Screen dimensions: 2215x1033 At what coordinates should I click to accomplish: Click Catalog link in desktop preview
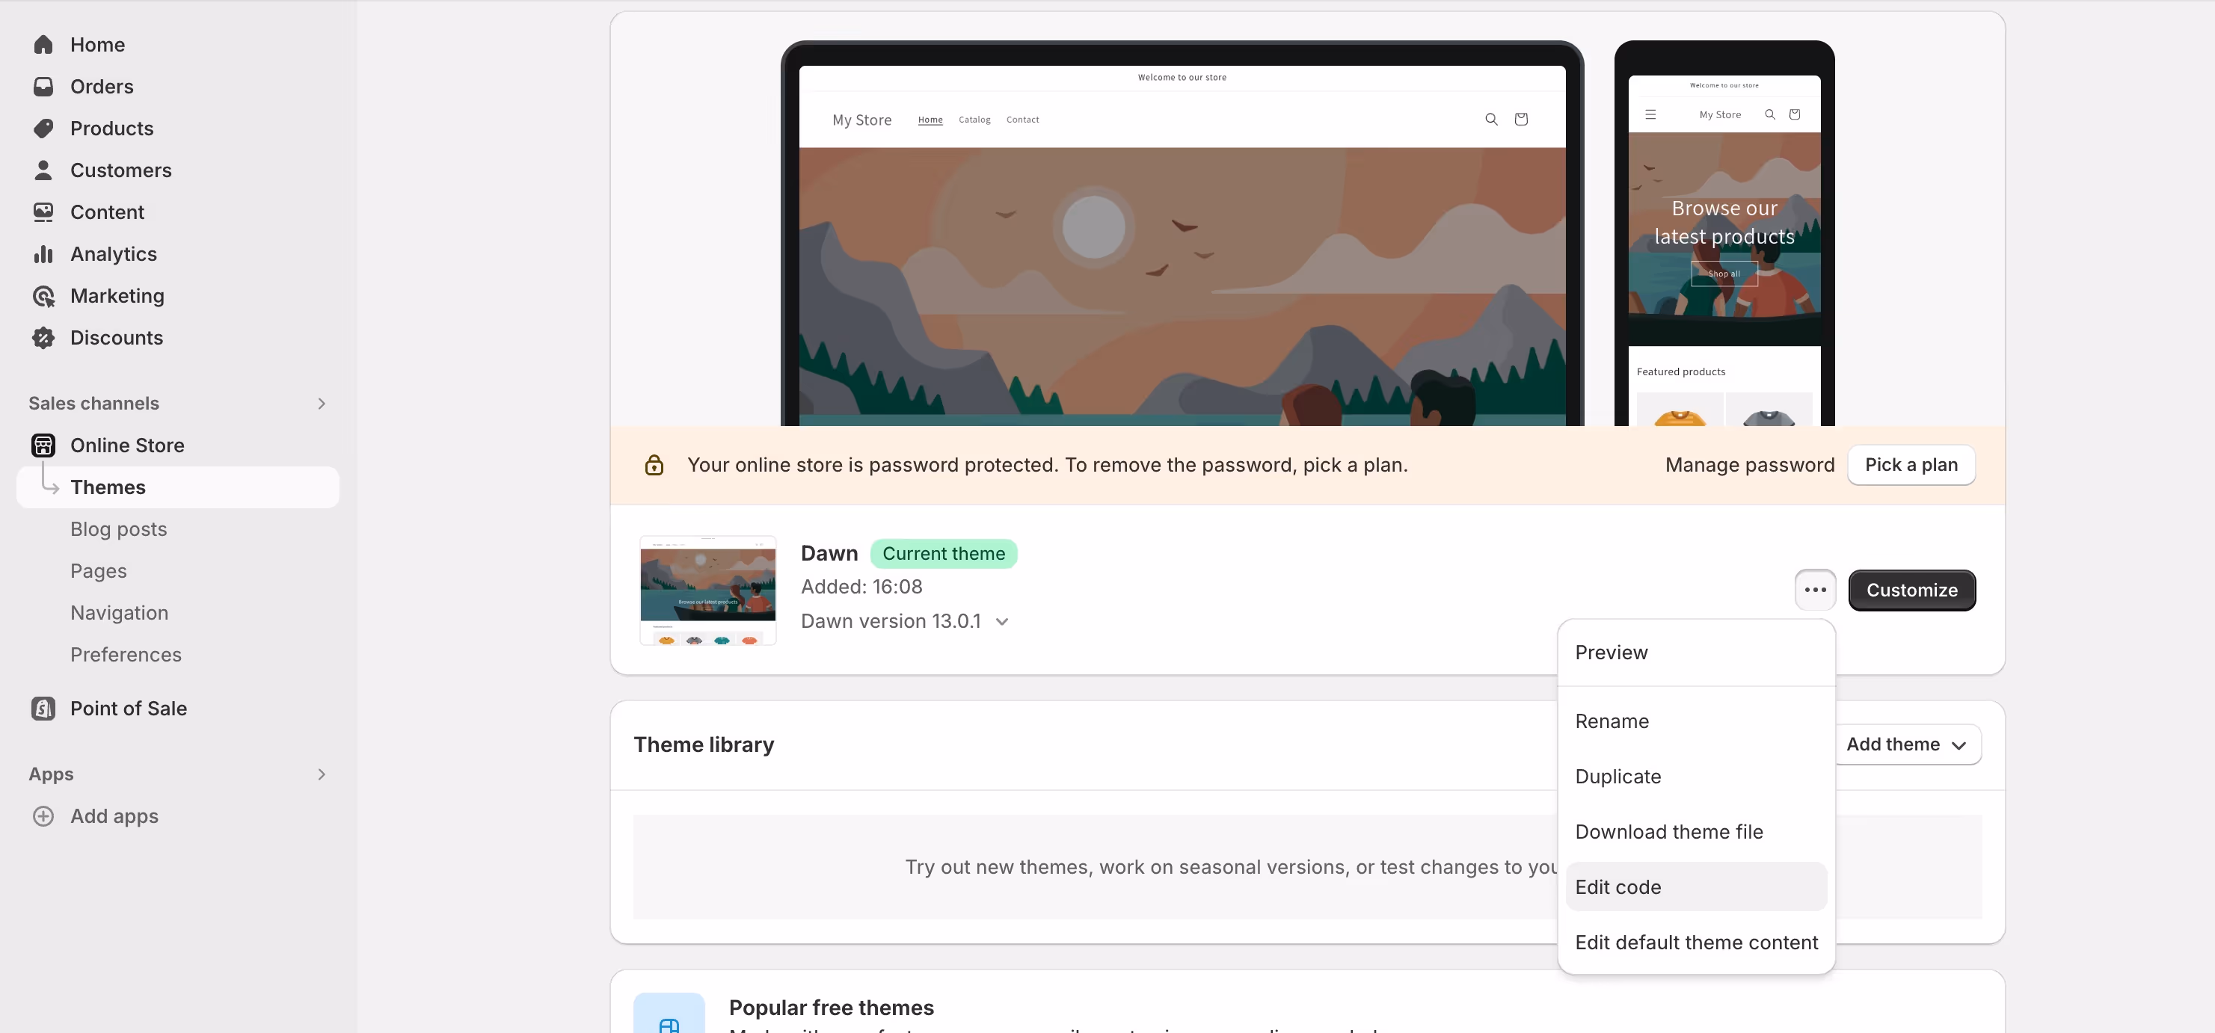(x=974, y=120)
